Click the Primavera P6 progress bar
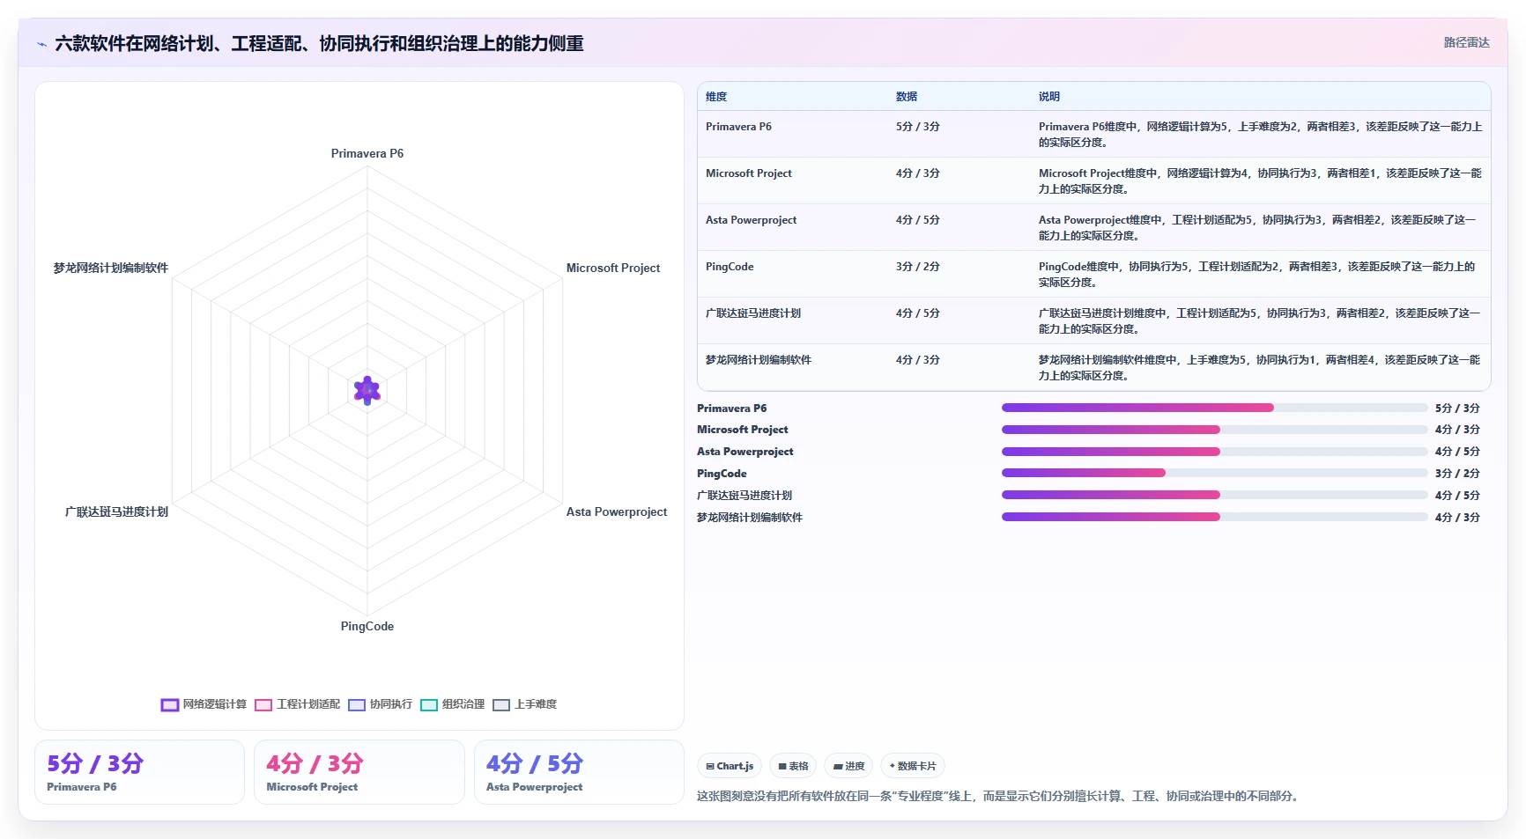This screenshot has height=839, width=1526. [x=1214, y=408]
